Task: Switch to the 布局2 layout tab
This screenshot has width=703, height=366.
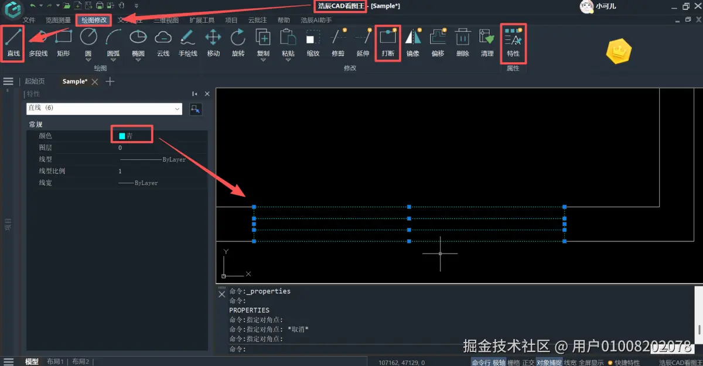Action: click(x=80, y=362)
